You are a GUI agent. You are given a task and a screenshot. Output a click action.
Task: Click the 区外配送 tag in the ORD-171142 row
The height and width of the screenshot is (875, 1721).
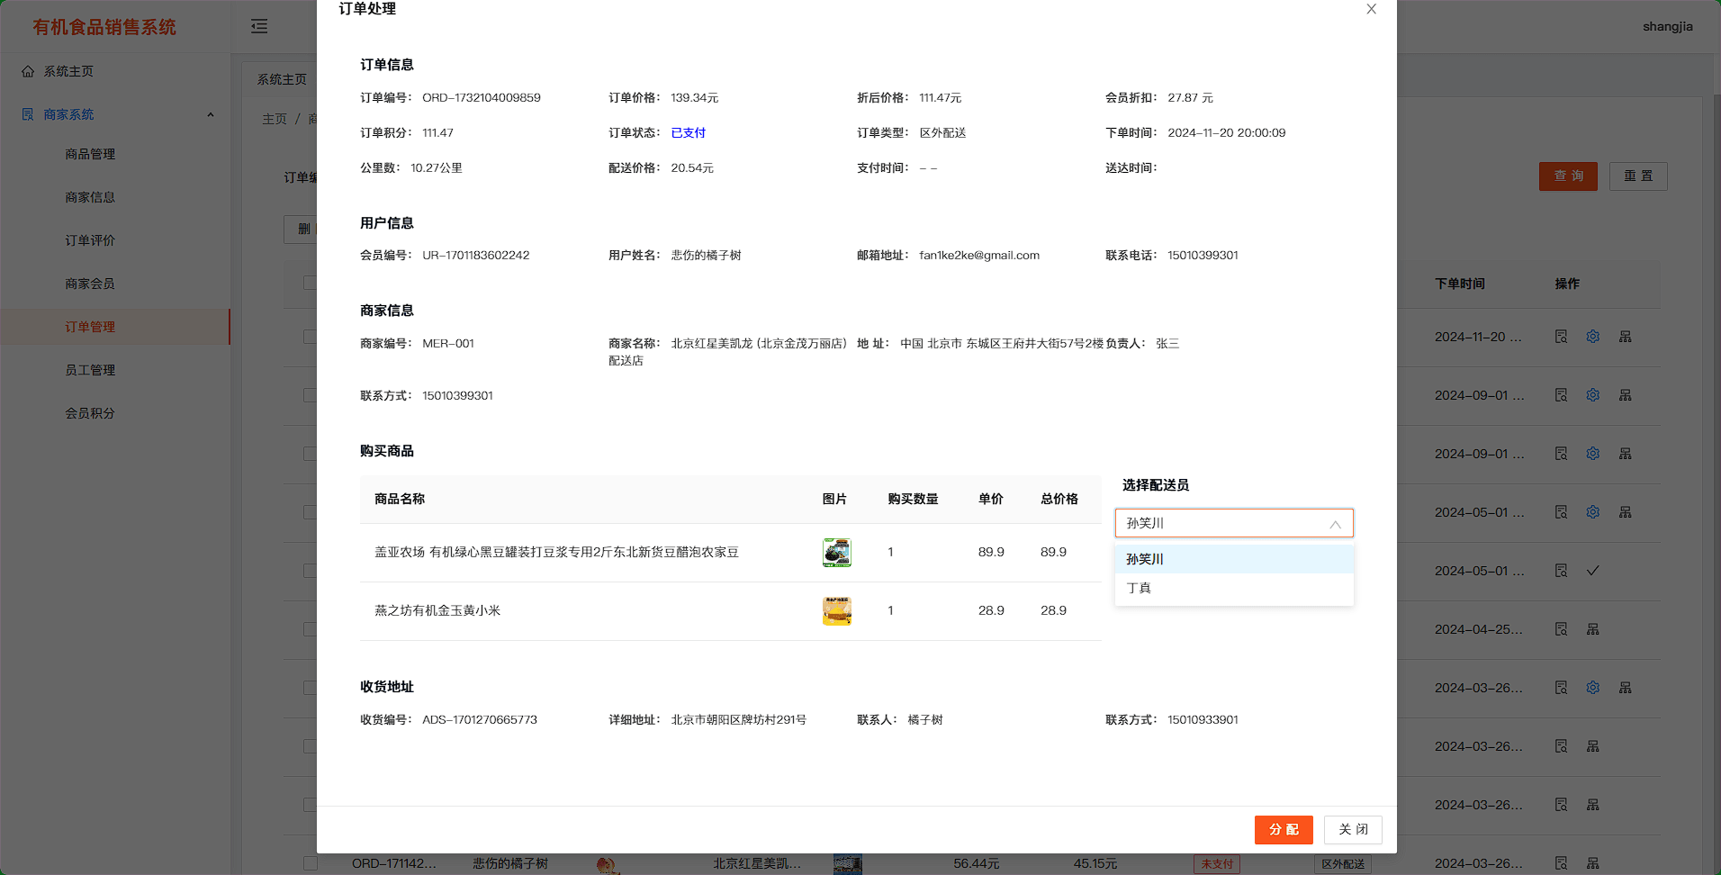tap(1342, 864)
